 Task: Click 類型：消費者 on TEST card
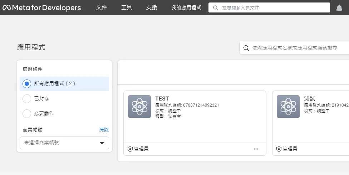point(168,117)
